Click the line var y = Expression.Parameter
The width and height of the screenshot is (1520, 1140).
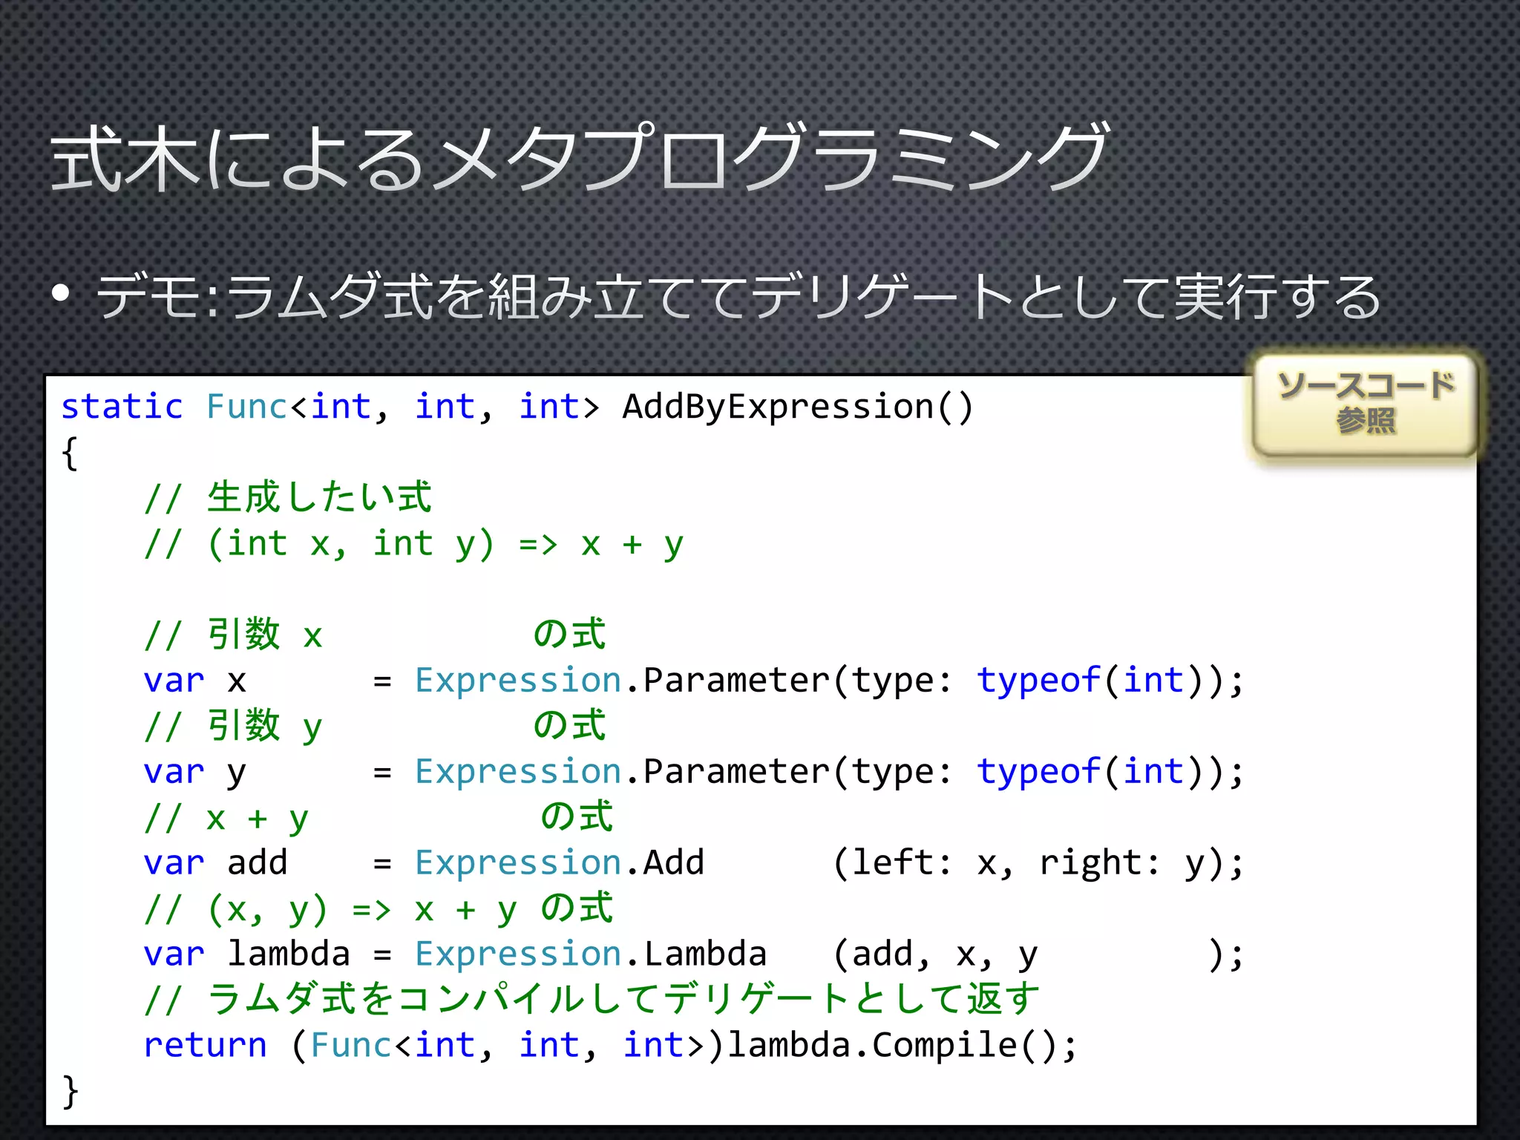(x=693, y=772)
